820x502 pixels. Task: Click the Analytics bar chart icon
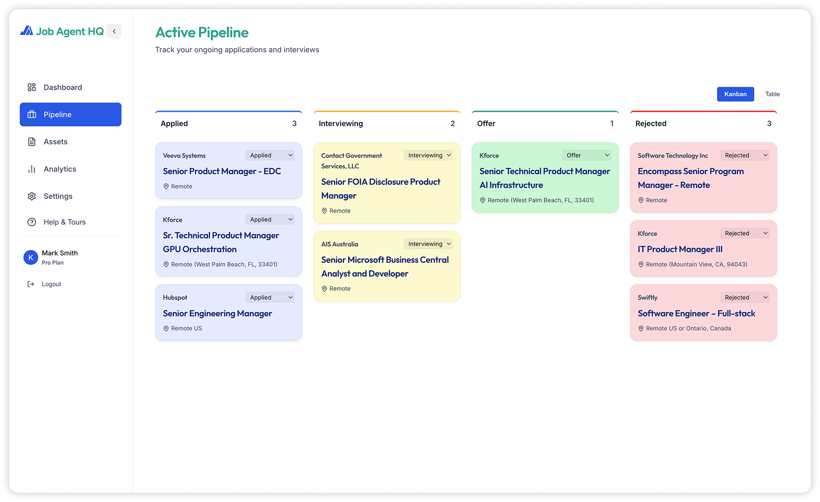(x=32, y=169)
